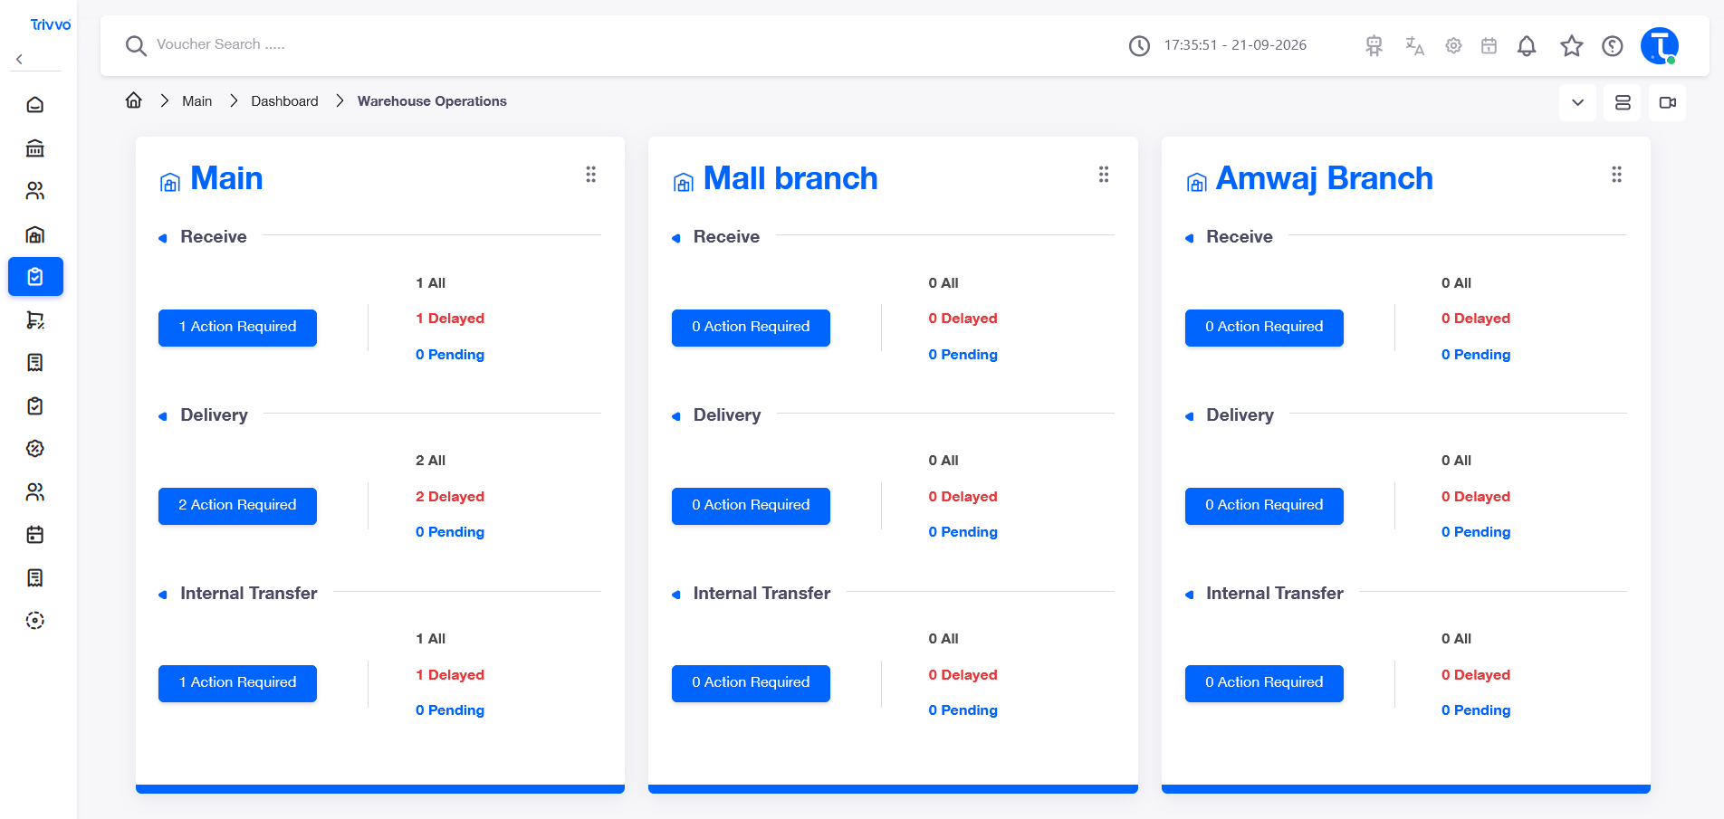The image size is (1724, 819).
Task: Click the highlighted blue clipboard sidebar icon
Action: click(35, 277)
